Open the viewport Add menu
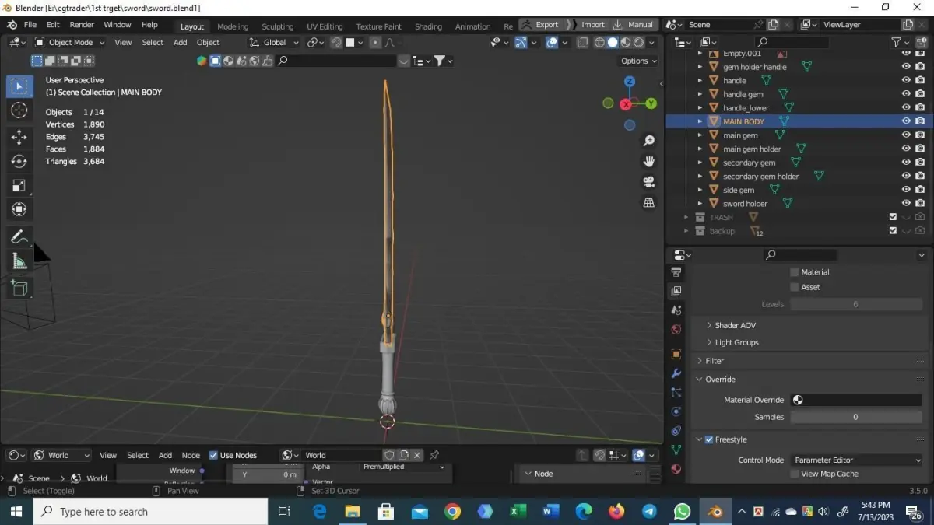 (x=181, y=42)
